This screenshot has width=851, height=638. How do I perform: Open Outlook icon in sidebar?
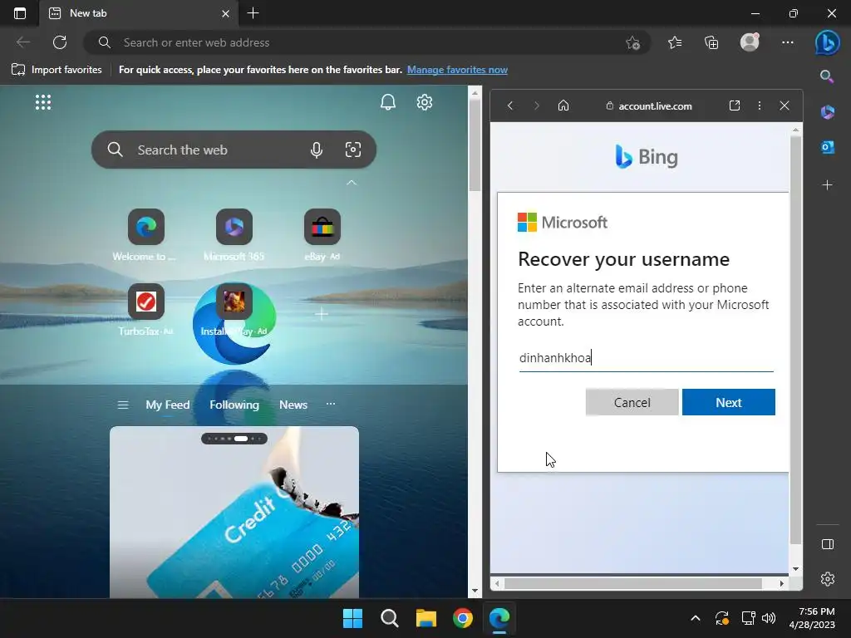[827, 147]
